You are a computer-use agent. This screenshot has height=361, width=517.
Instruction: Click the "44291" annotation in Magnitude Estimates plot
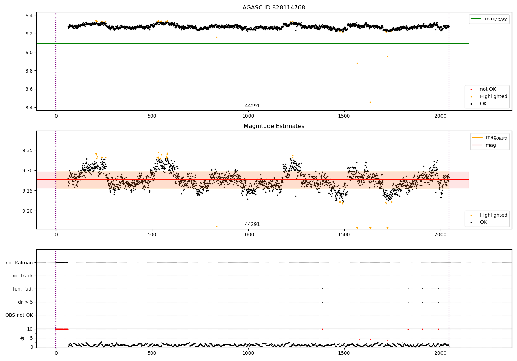[252, 225]
